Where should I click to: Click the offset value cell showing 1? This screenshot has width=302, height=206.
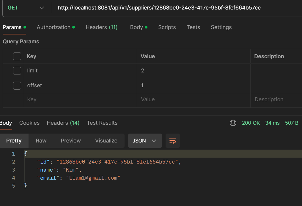(x=194, y=85)
